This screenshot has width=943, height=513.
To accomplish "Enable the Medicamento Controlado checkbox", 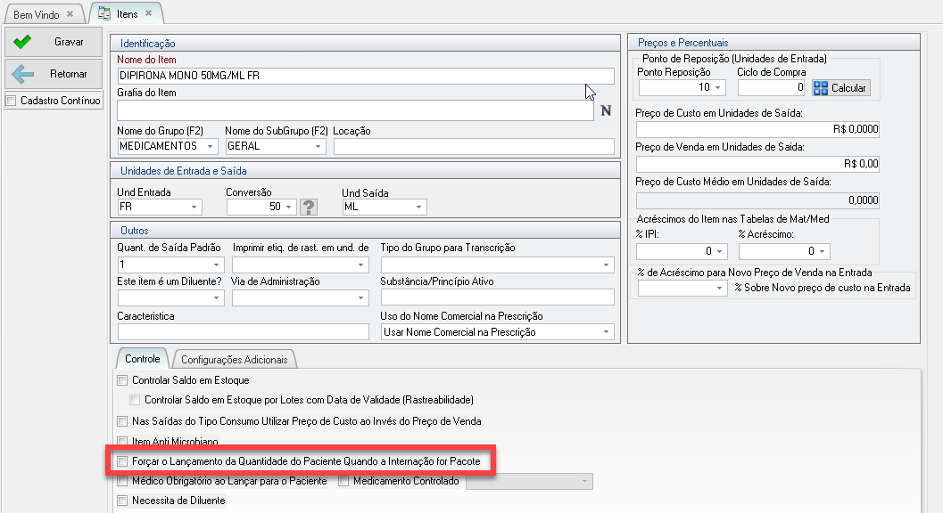I will coord(343,482).
